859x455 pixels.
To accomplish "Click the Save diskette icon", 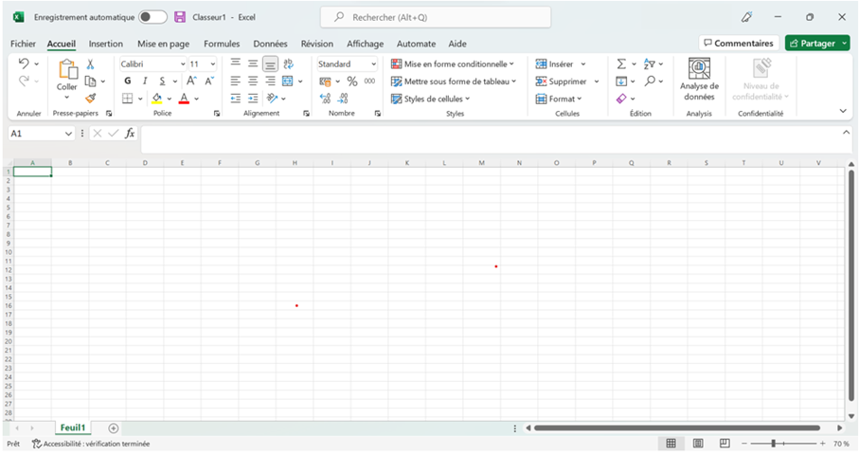I will point(180,17).
